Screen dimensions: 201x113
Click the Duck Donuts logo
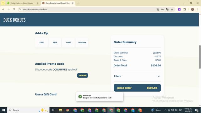(14, 20)
